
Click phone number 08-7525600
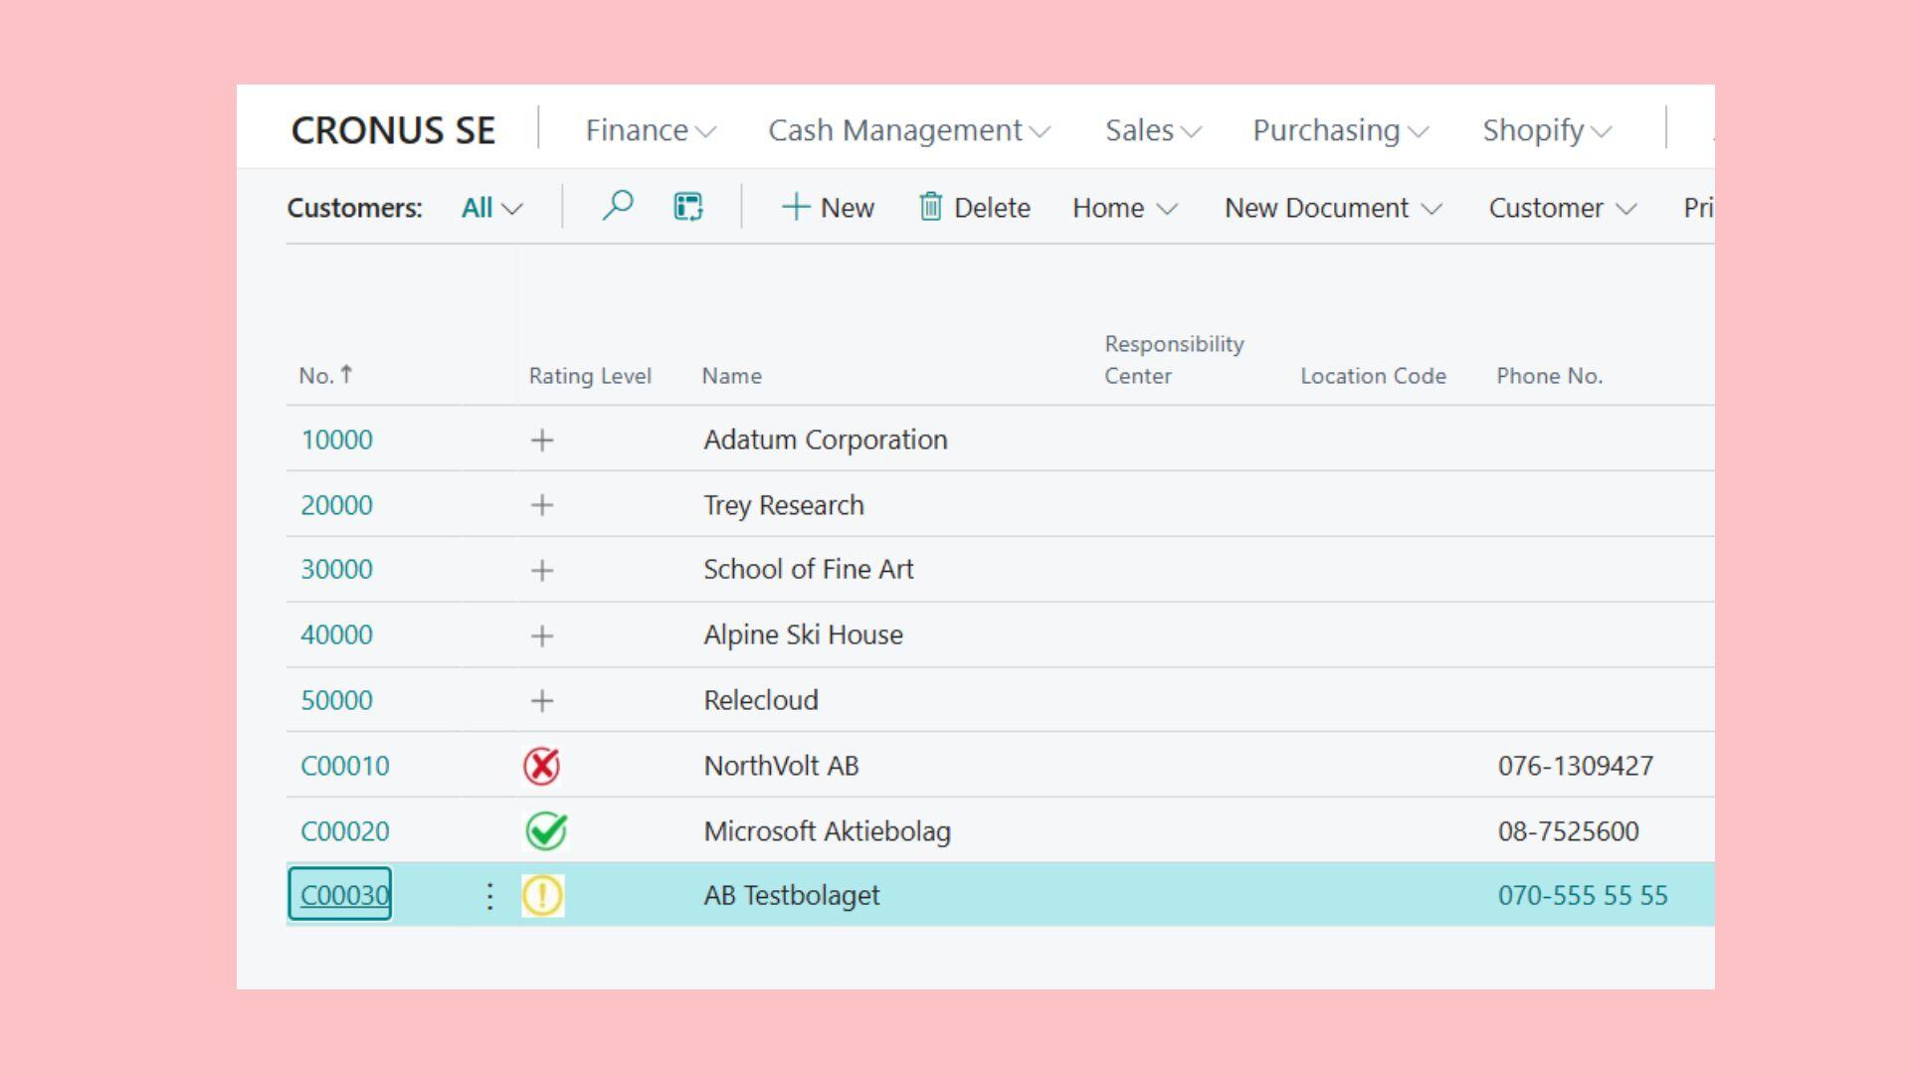pyautogui.click(x=1569, y=831)
